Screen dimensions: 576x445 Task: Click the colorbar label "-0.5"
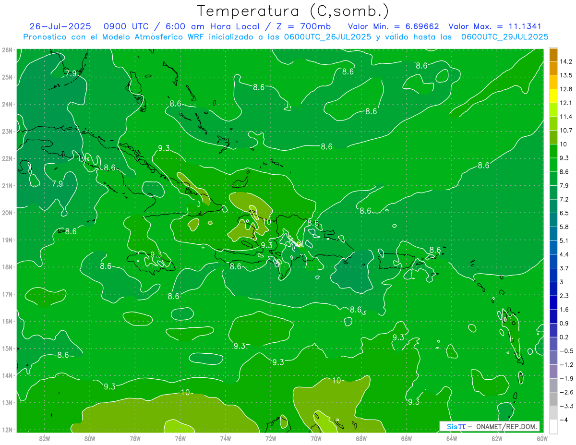pos(566,350)
